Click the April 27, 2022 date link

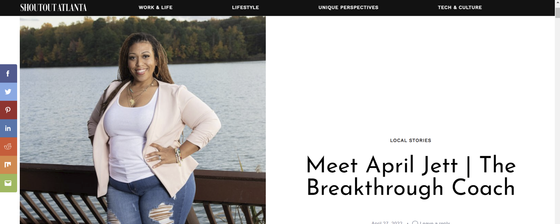pos(387,223)
